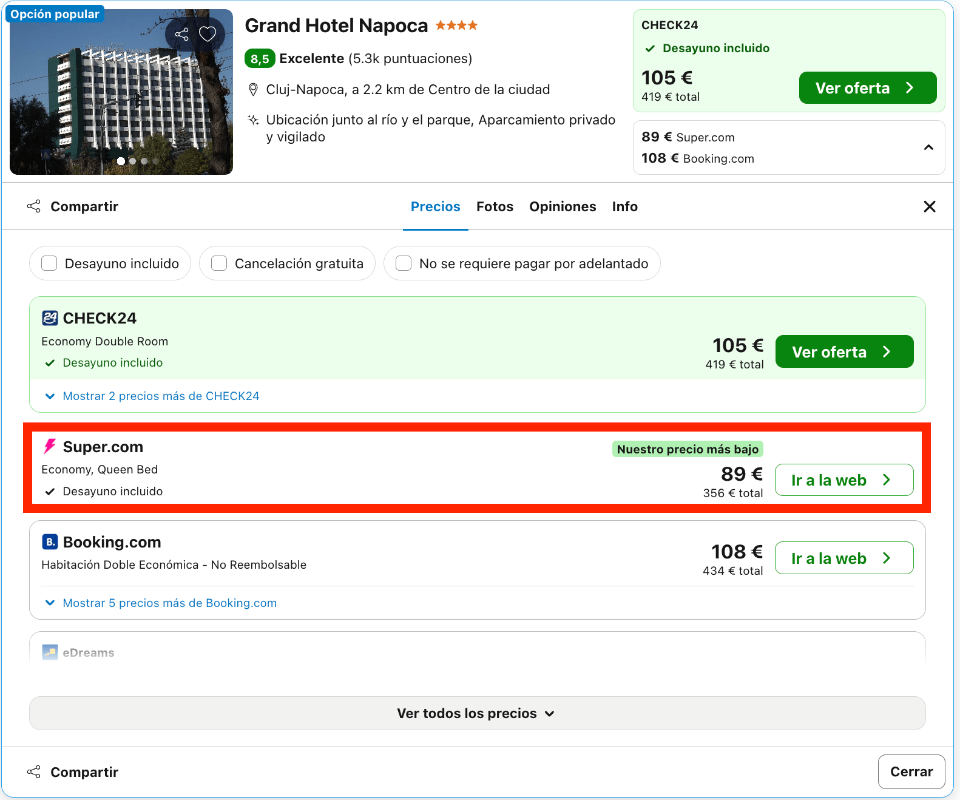Click share icon beside top Compartir
960x800 pixels.
click(34, 206)
